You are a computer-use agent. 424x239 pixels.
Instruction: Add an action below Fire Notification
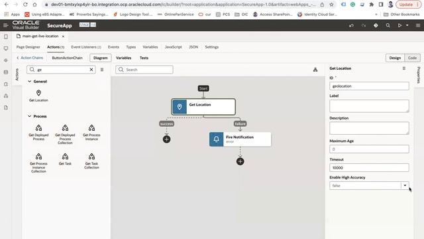tap(240, 161)
